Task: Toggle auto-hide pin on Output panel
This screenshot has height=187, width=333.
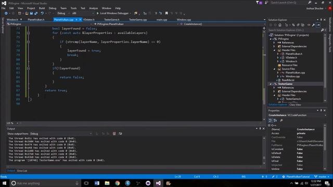Action: coord(260,128)
